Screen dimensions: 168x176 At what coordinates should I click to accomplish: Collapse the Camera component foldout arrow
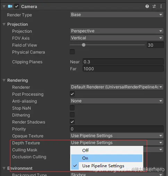4,6
